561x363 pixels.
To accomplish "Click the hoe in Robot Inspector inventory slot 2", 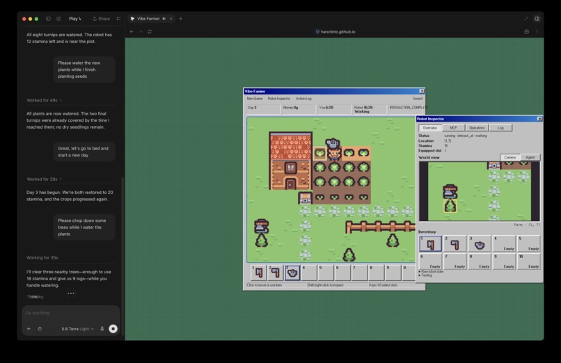I will point(455,244).
